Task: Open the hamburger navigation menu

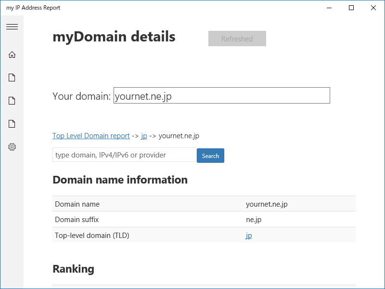Action: tap(12, 27)
